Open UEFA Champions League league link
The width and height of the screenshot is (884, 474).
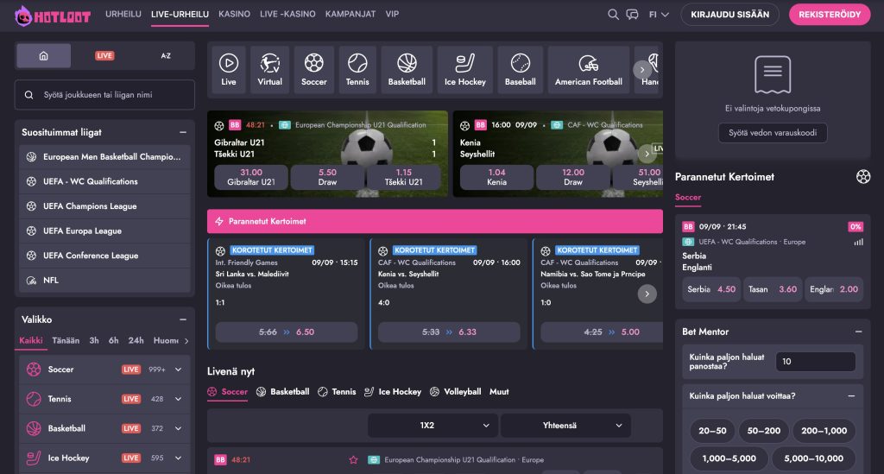point(104,206)
